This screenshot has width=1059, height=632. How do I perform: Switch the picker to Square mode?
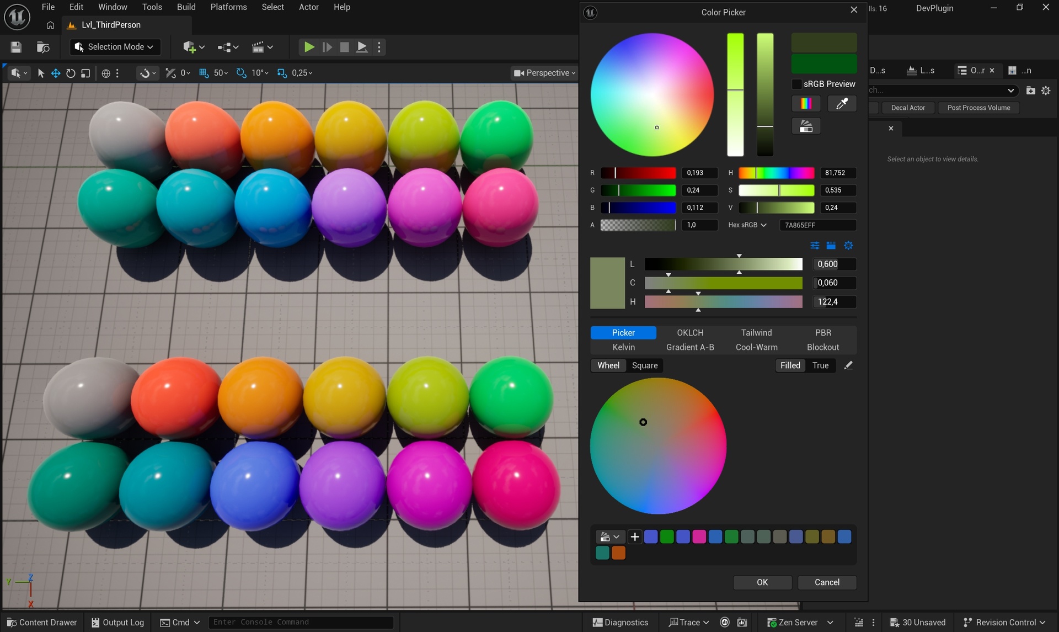click(x=645, y=365)
